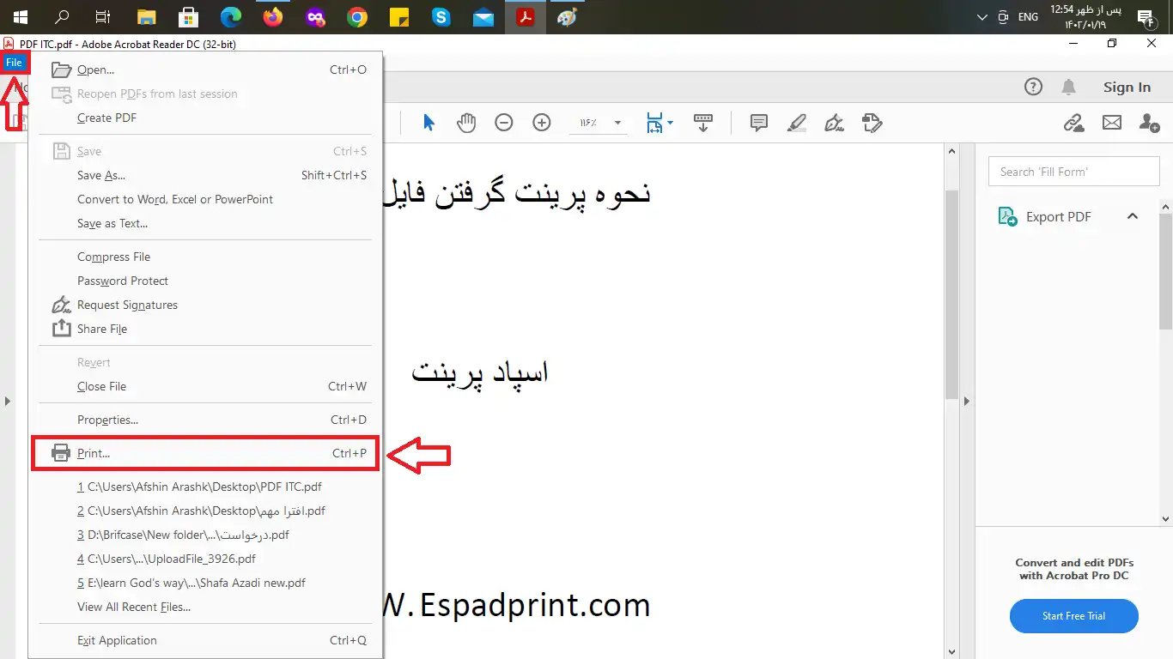The image size is (1173, 659).
Task: Click the Search 'Fill Form' field
Action: click(x=1073, y=172)
